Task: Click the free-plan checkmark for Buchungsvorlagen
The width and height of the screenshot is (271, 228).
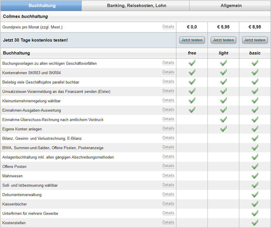Action: point(192,63)
